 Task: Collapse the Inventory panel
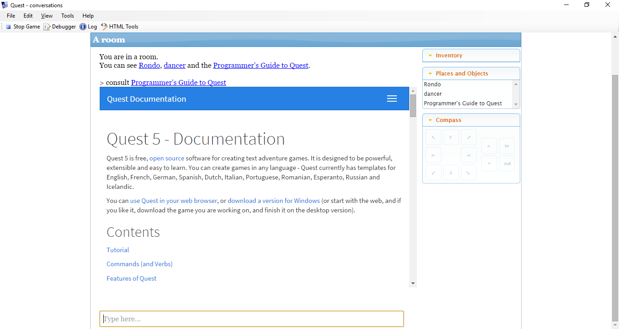(471, 56)
